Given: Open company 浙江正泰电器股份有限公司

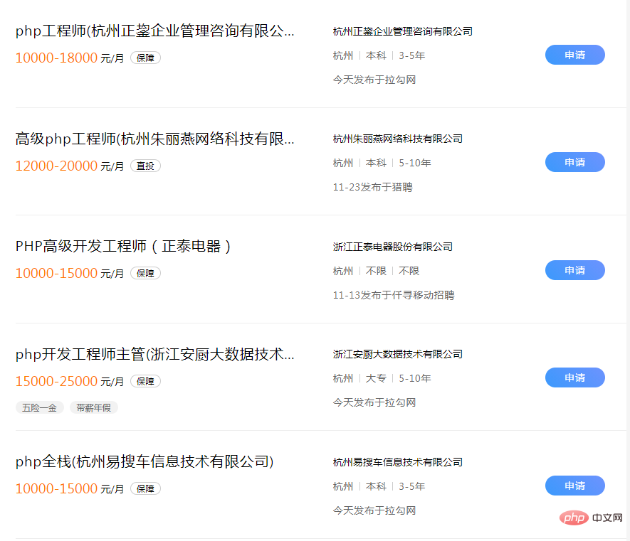Looking at the screenshot, I should [x=392, y=247].
